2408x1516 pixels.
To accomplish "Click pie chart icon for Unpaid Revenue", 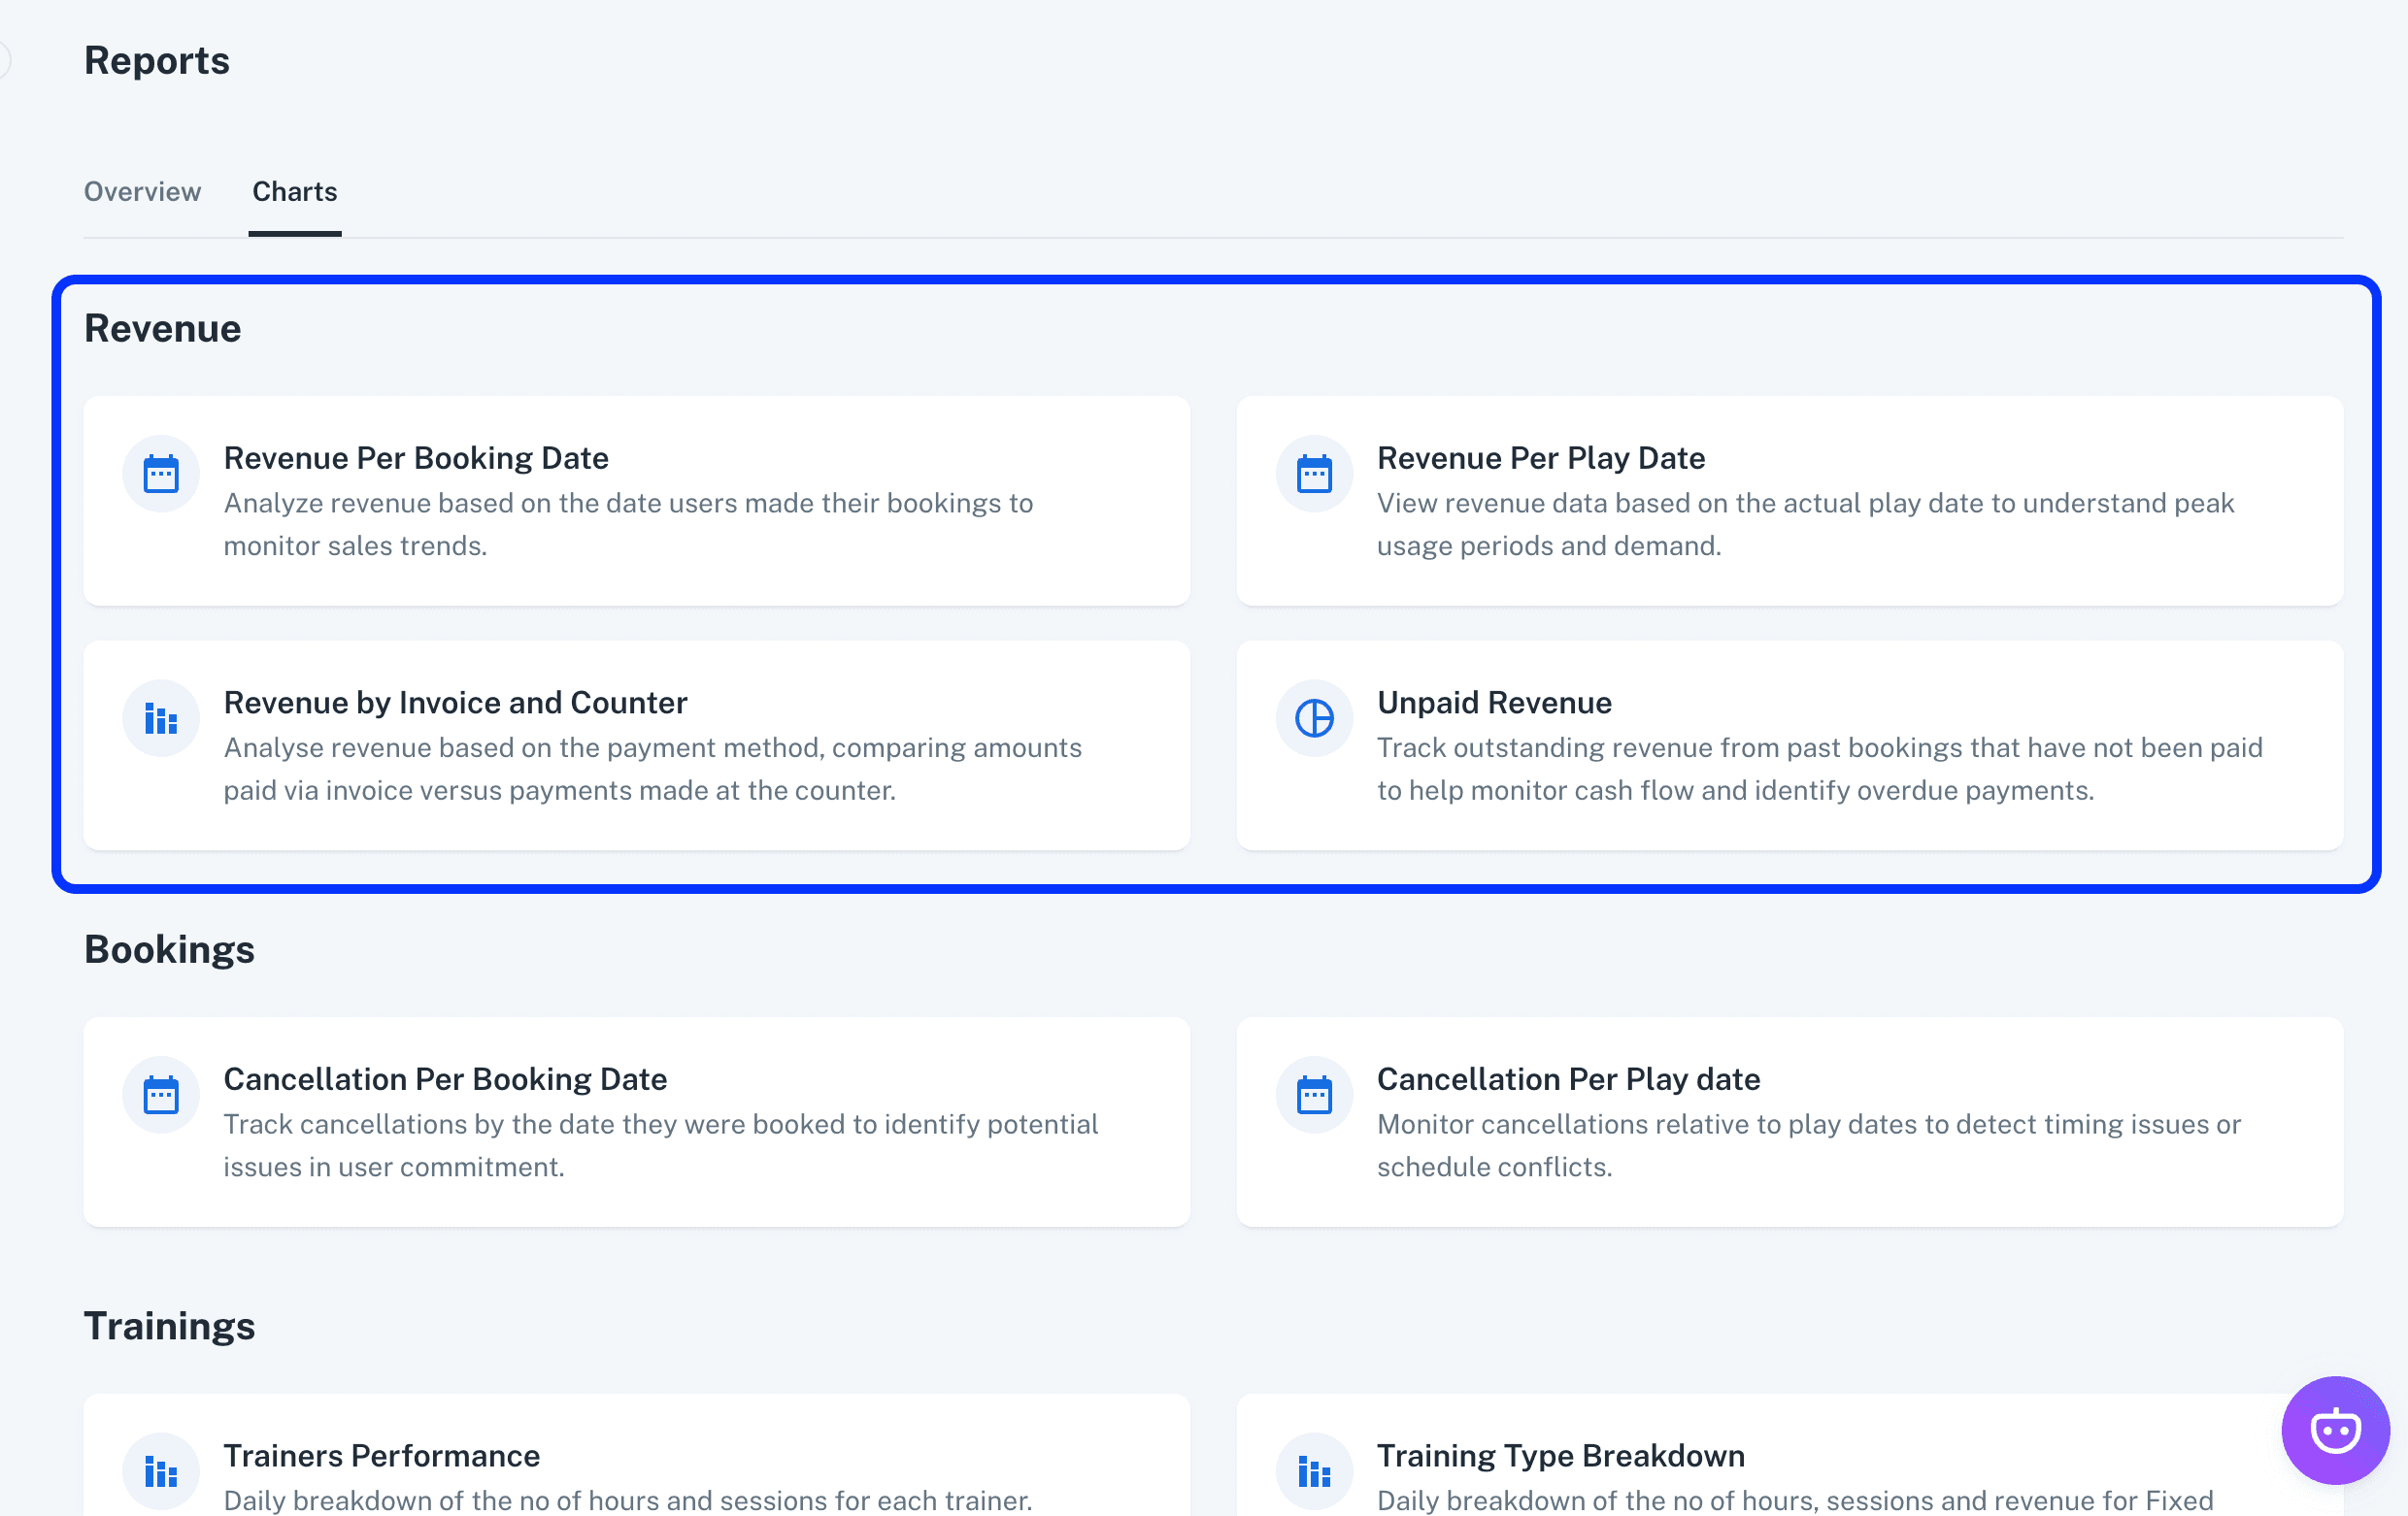I will (1314, 718).
